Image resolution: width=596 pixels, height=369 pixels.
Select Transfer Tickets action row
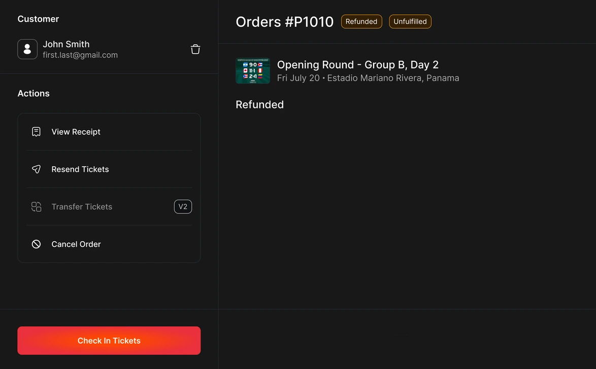(109, 206)
